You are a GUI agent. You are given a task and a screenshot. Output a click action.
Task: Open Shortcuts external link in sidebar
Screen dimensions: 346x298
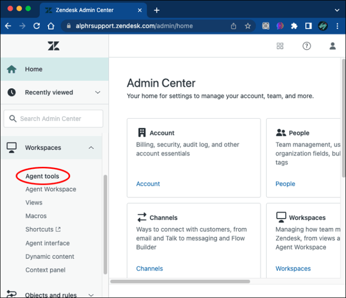click(43, 229)
